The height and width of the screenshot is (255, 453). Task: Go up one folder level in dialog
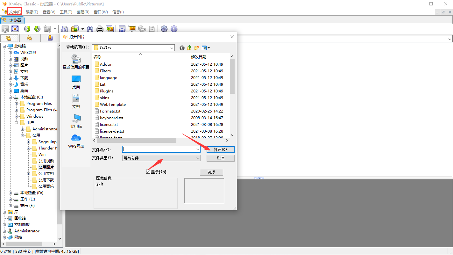tap(189, 48)
